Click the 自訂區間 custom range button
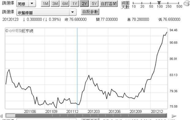Screen dimensions: 190x120 point(108,4)
